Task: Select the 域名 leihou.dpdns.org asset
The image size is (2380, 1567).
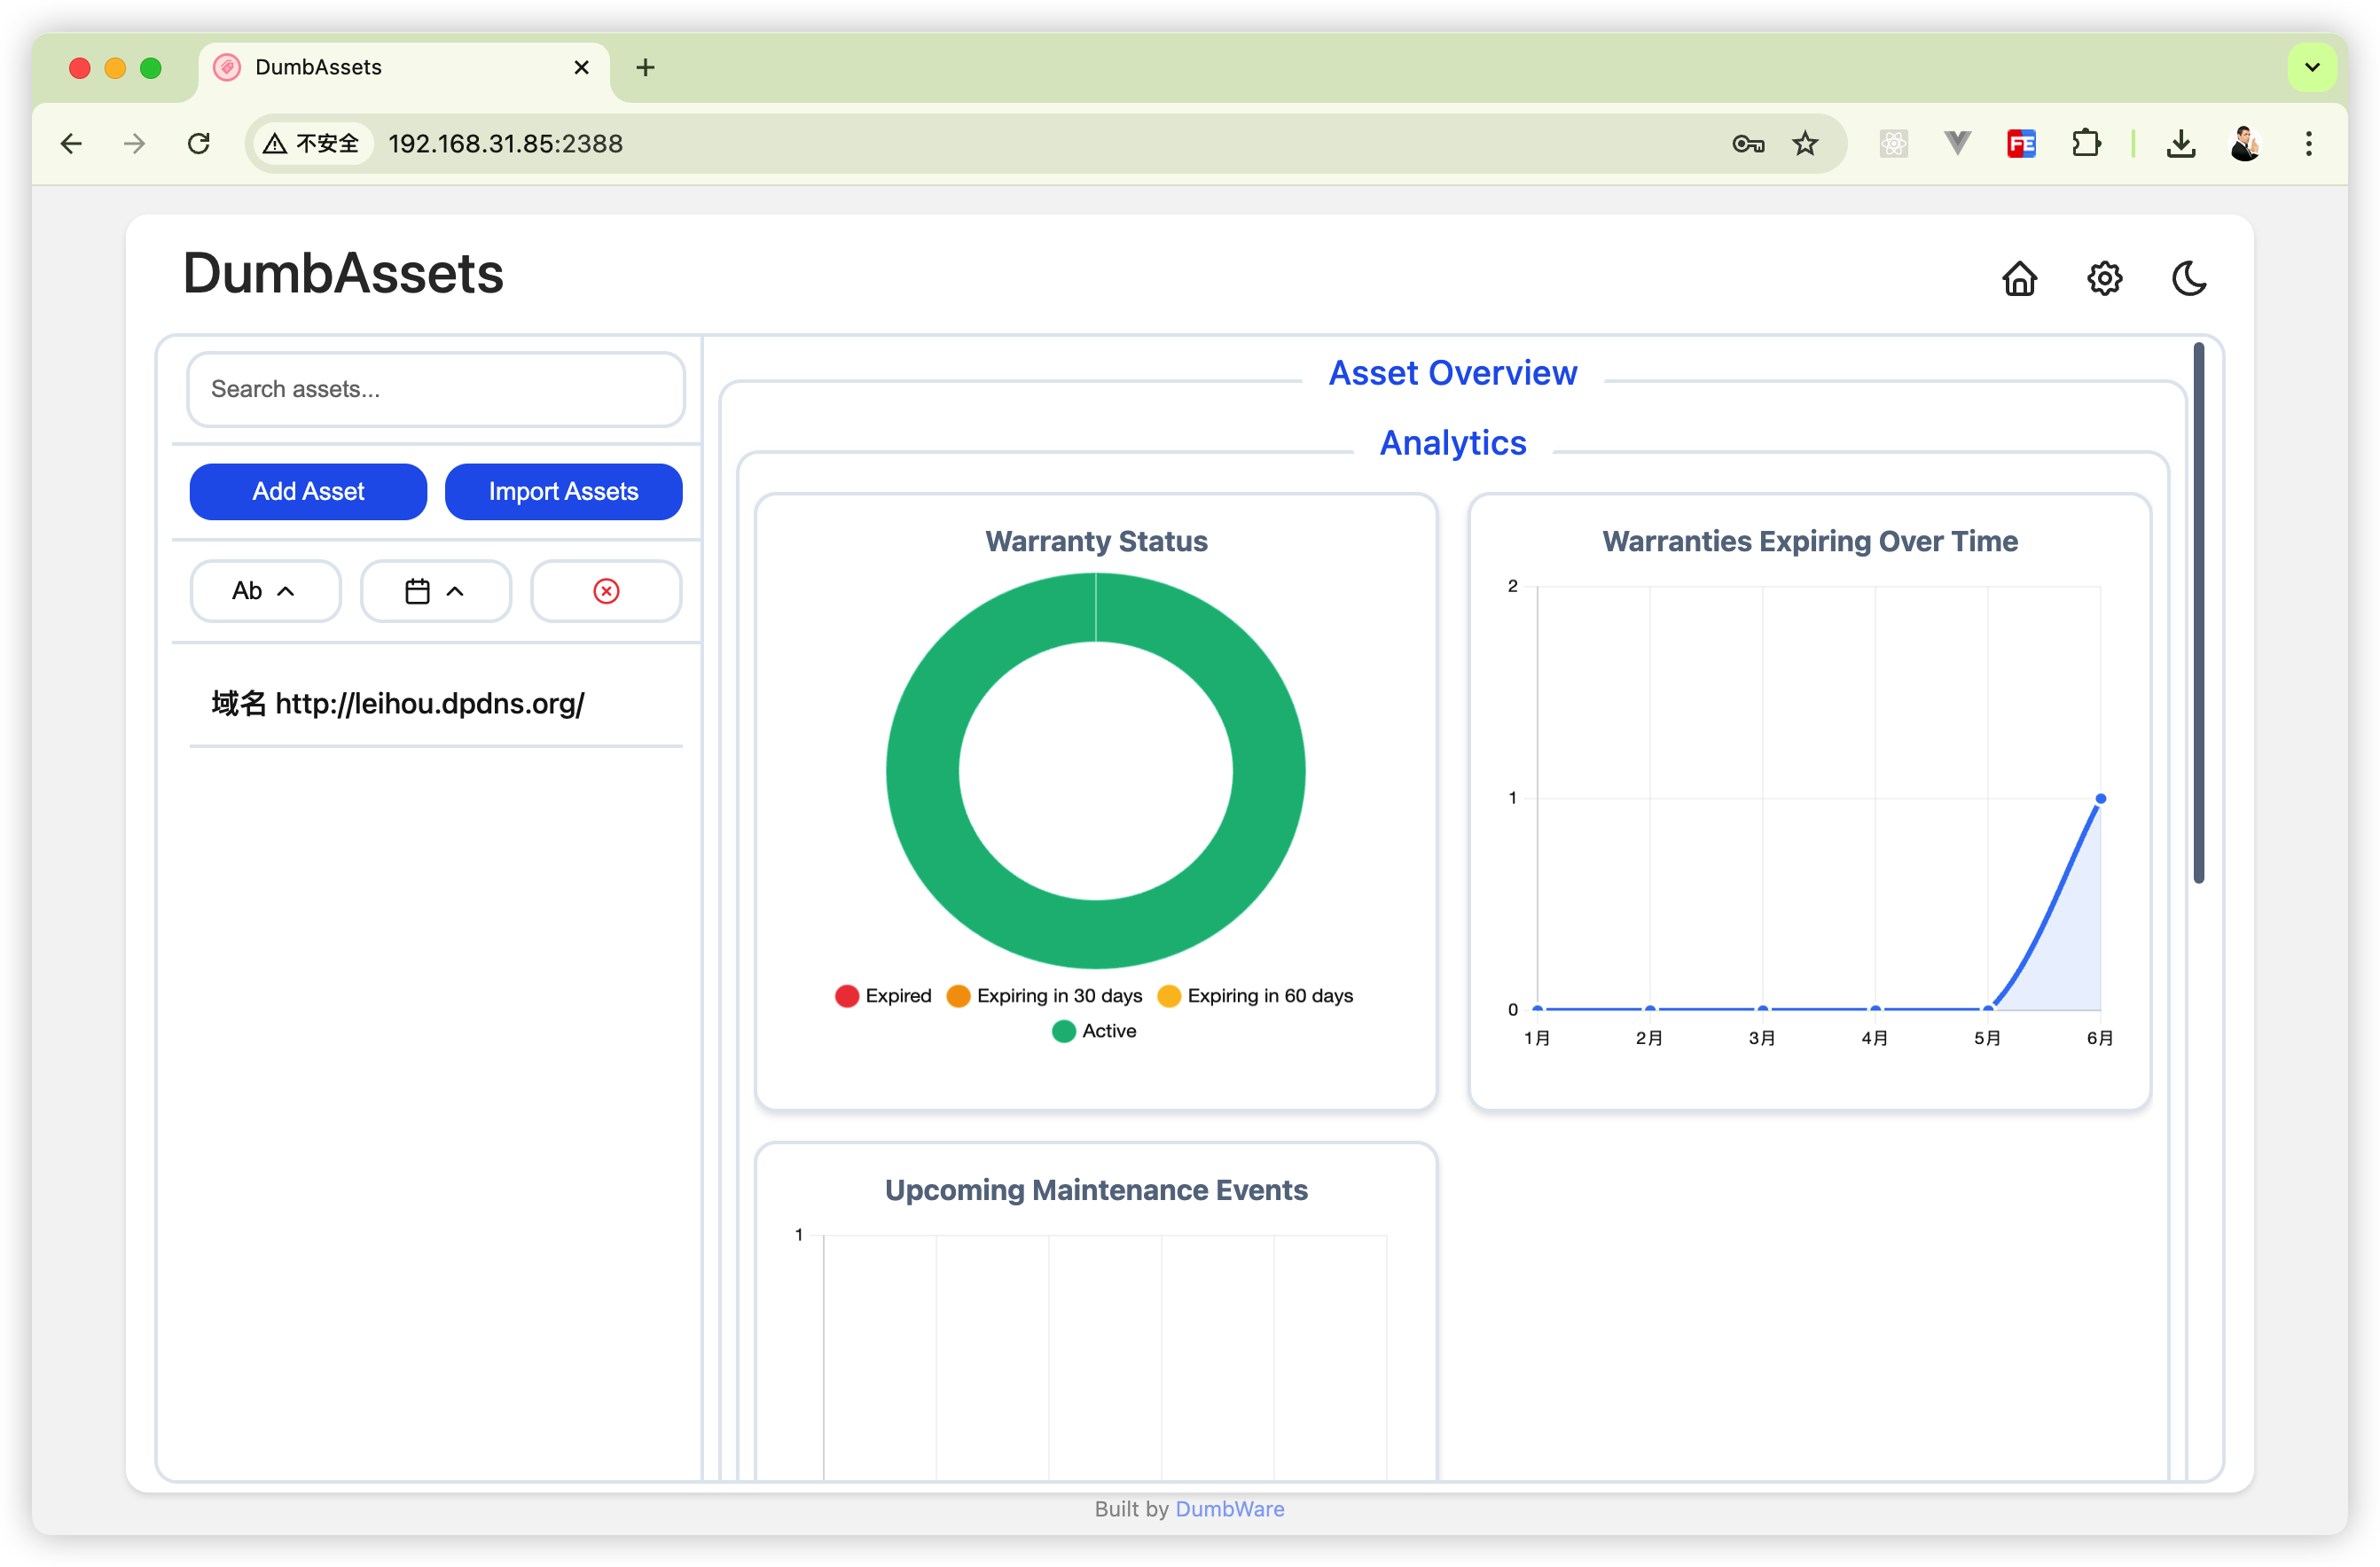Action: 398,704
